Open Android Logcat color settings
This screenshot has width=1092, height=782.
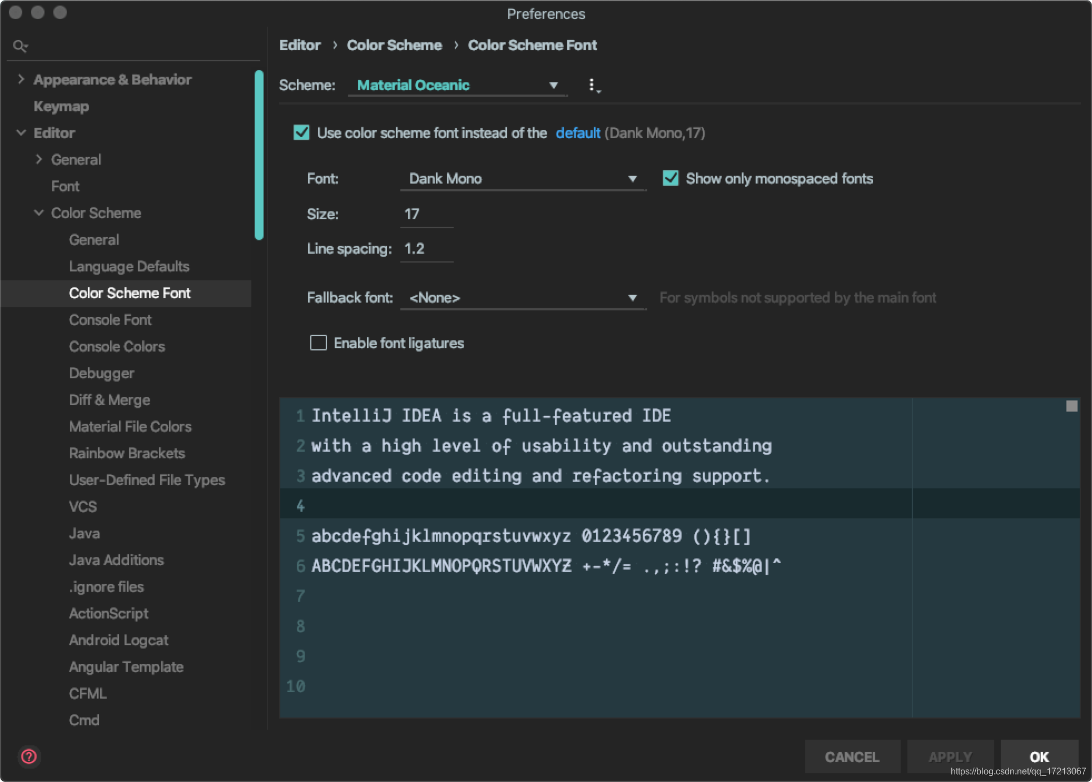click(118, 640)
